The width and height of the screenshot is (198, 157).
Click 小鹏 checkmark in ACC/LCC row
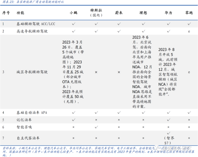point(74,24)
